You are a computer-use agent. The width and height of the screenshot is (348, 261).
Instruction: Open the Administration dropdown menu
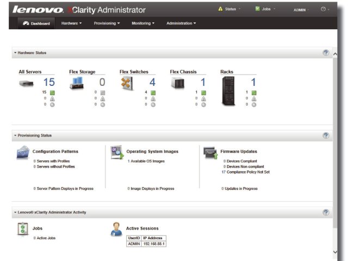coord(181,23)
